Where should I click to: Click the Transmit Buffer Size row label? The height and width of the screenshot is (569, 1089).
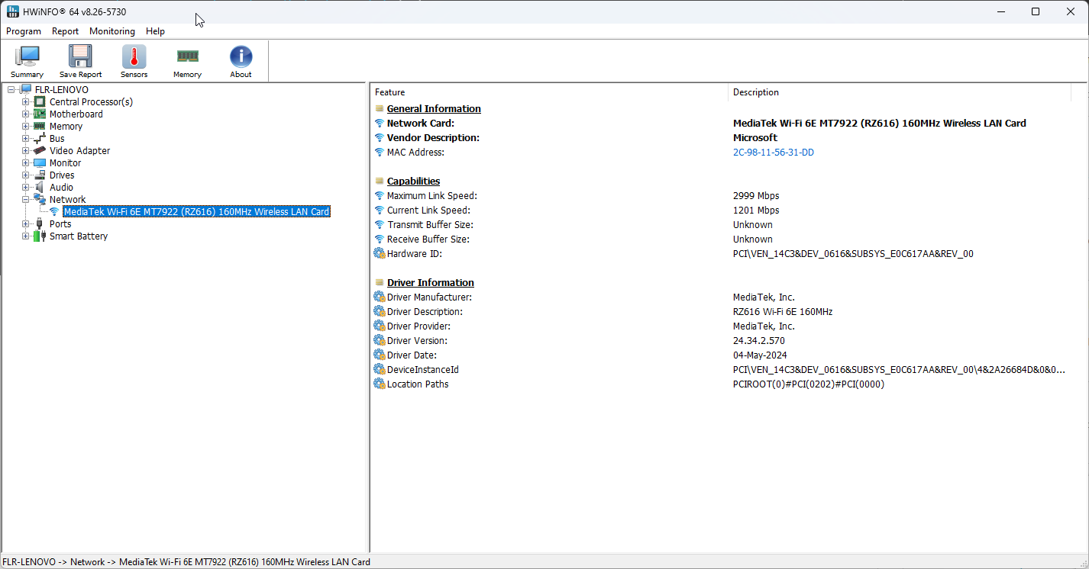[x=430, y=225]
